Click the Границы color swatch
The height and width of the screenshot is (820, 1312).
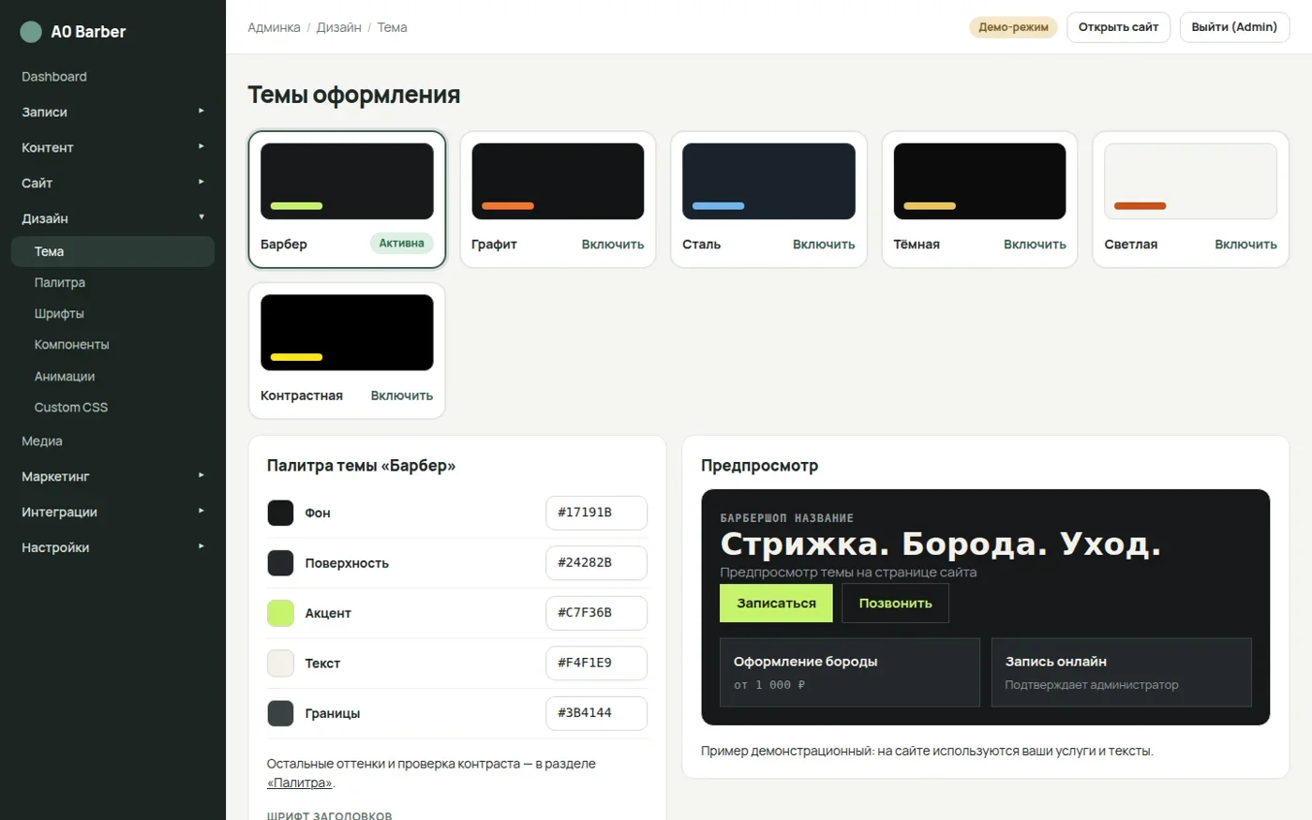coord(280,713)
